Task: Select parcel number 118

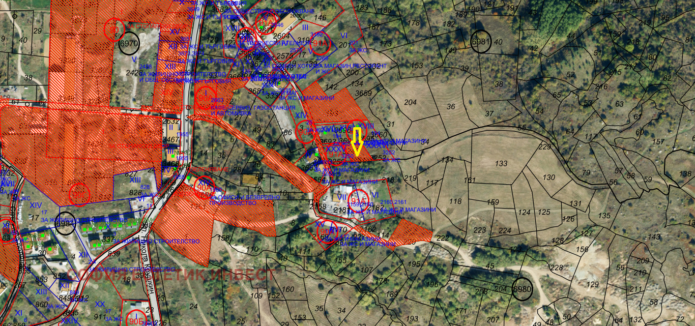Action: [455, 202]
